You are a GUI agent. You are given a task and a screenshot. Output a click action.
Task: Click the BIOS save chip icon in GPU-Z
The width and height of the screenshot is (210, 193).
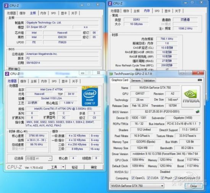pyautogui.click(x=197, y=112)
